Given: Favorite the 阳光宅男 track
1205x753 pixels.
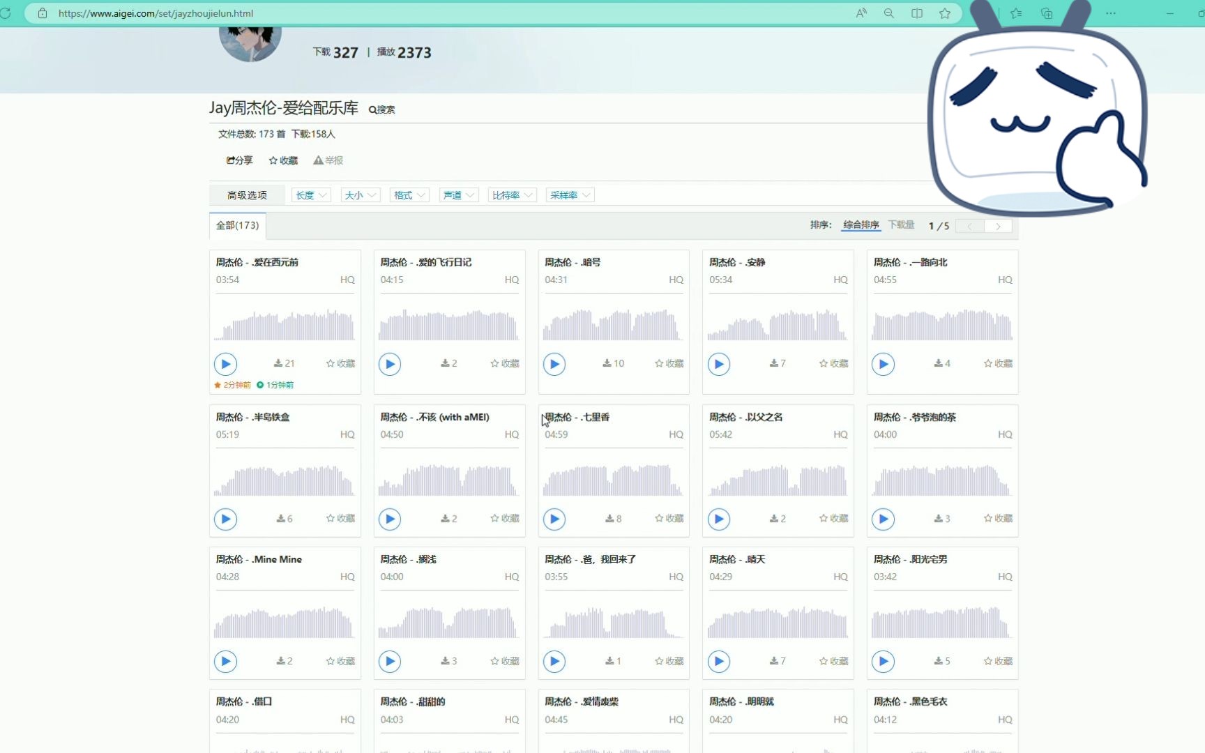Looking at the screenshot, I should 999,661.
